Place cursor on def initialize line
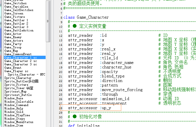 pyautogui.click(x=84, y=125)
